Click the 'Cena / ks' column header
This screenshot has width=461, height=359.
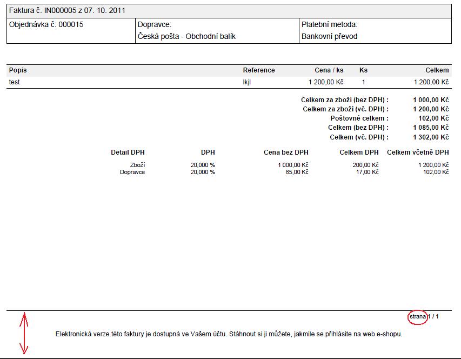(329, 70)
